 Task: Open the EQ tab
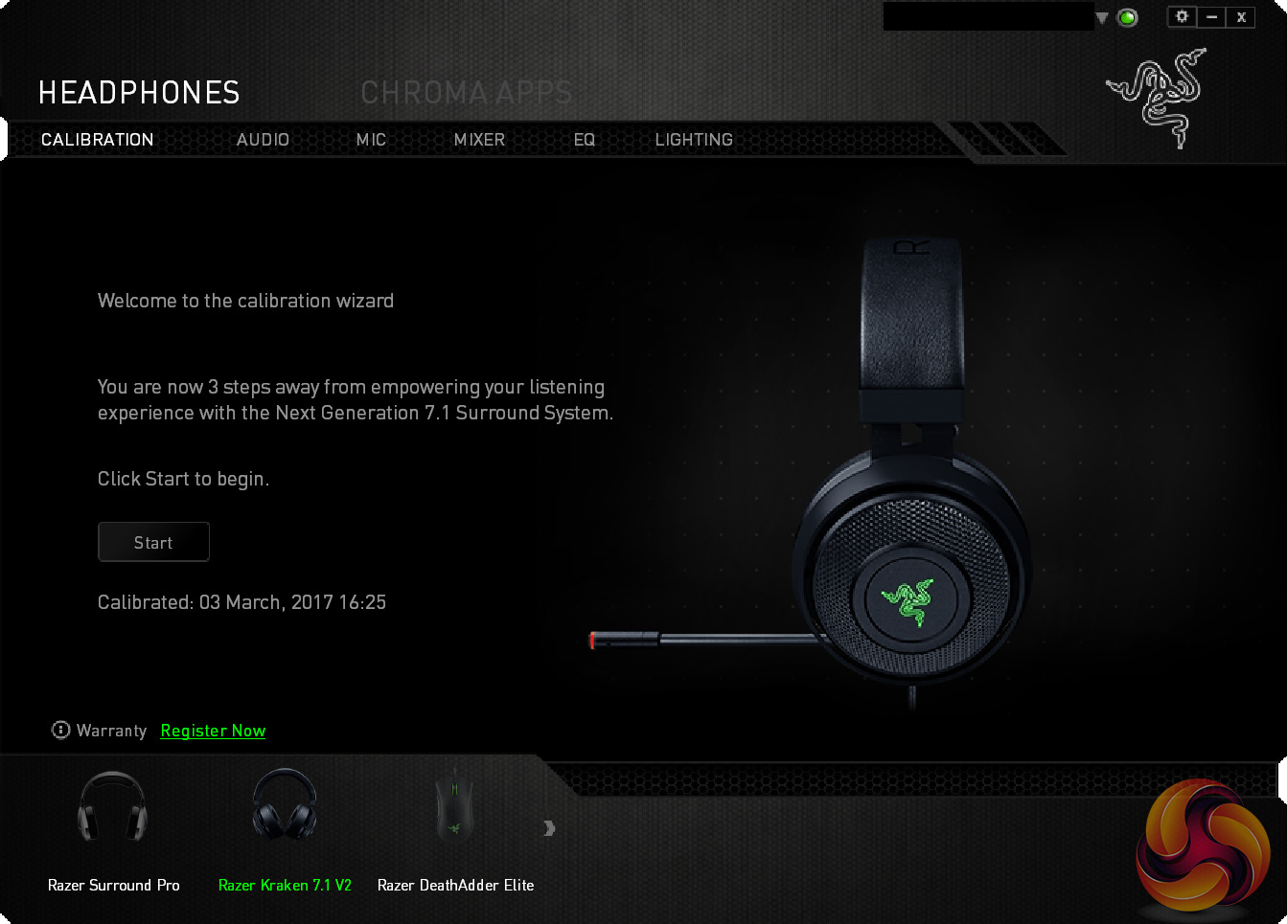[x=585, y=140]
